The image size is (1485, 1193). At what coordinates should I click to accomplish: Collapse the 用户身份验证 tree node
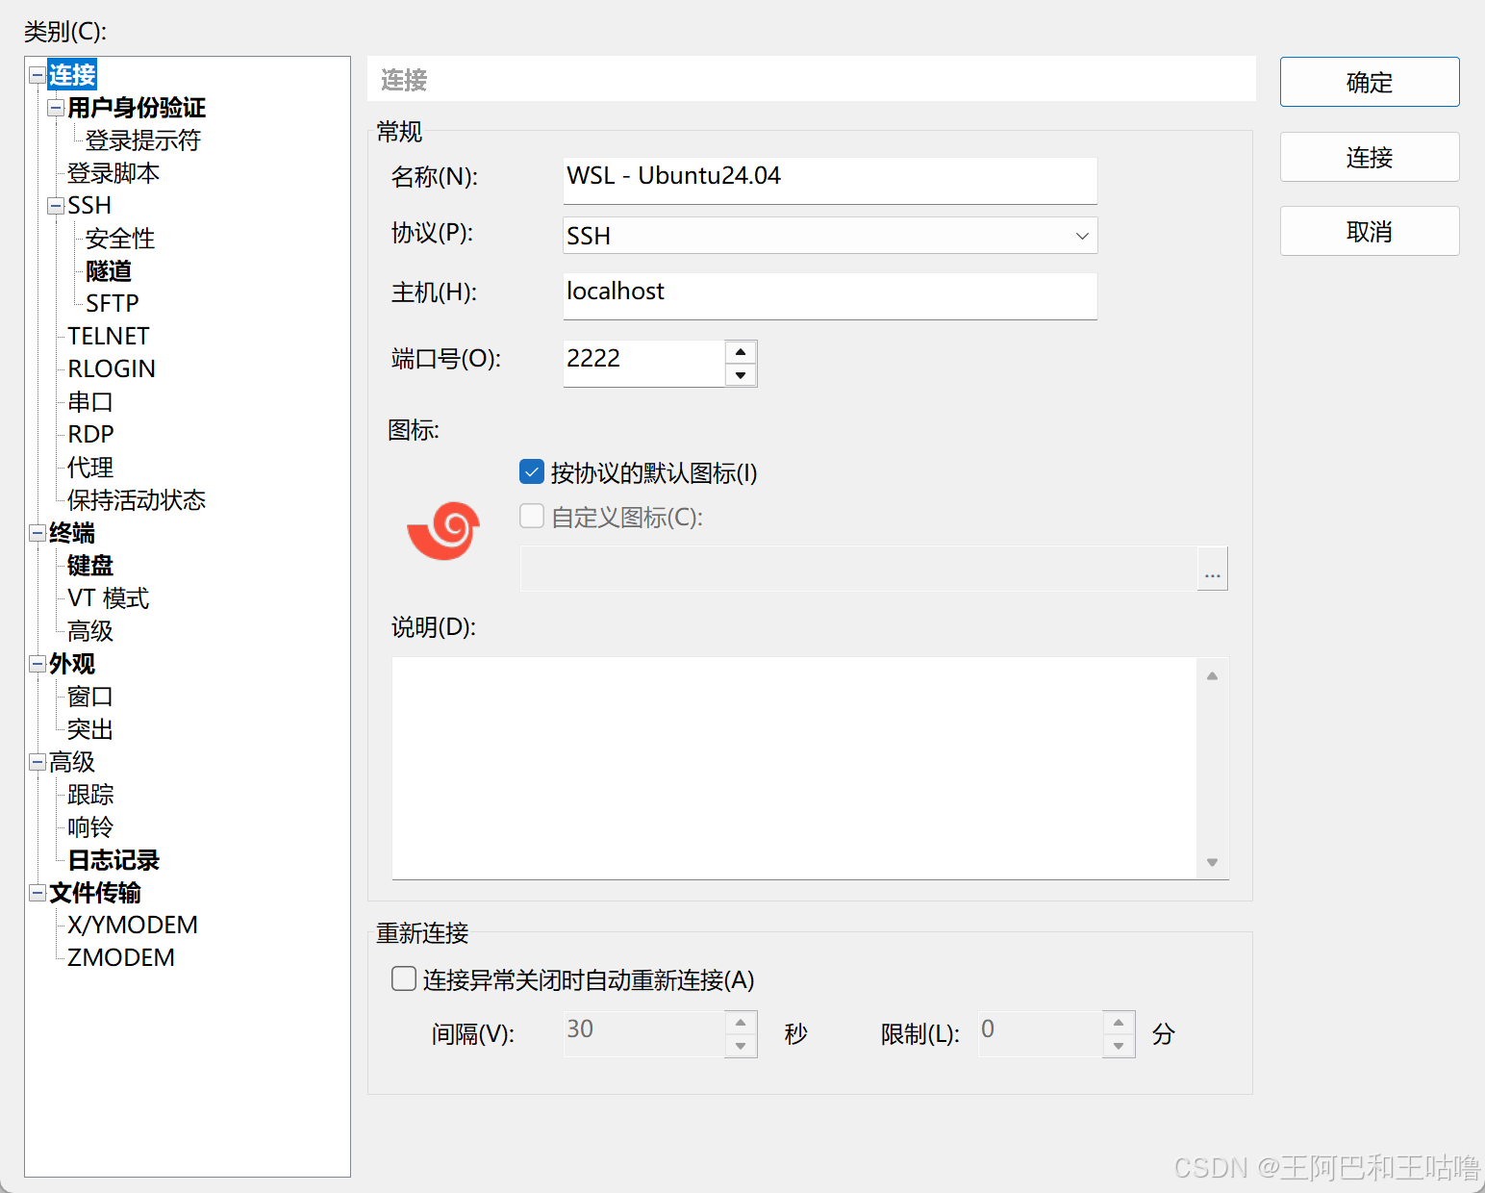[56, 108]
